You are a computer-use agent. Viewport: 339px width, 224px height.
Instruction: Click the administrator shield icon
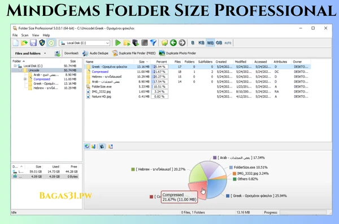42,43
